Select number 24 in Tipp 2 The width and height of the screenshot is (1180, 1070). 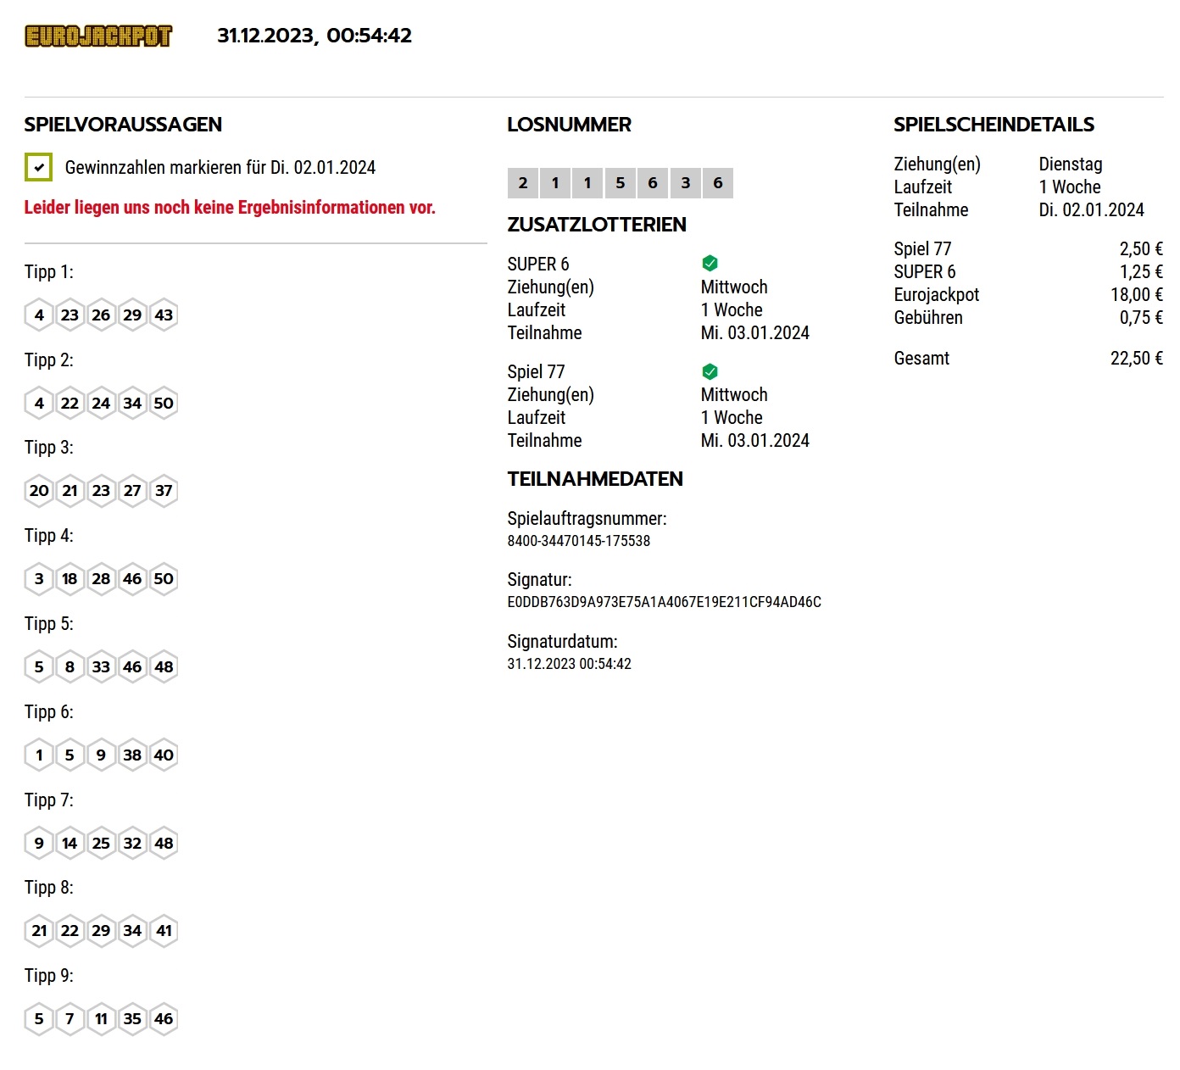101,404
